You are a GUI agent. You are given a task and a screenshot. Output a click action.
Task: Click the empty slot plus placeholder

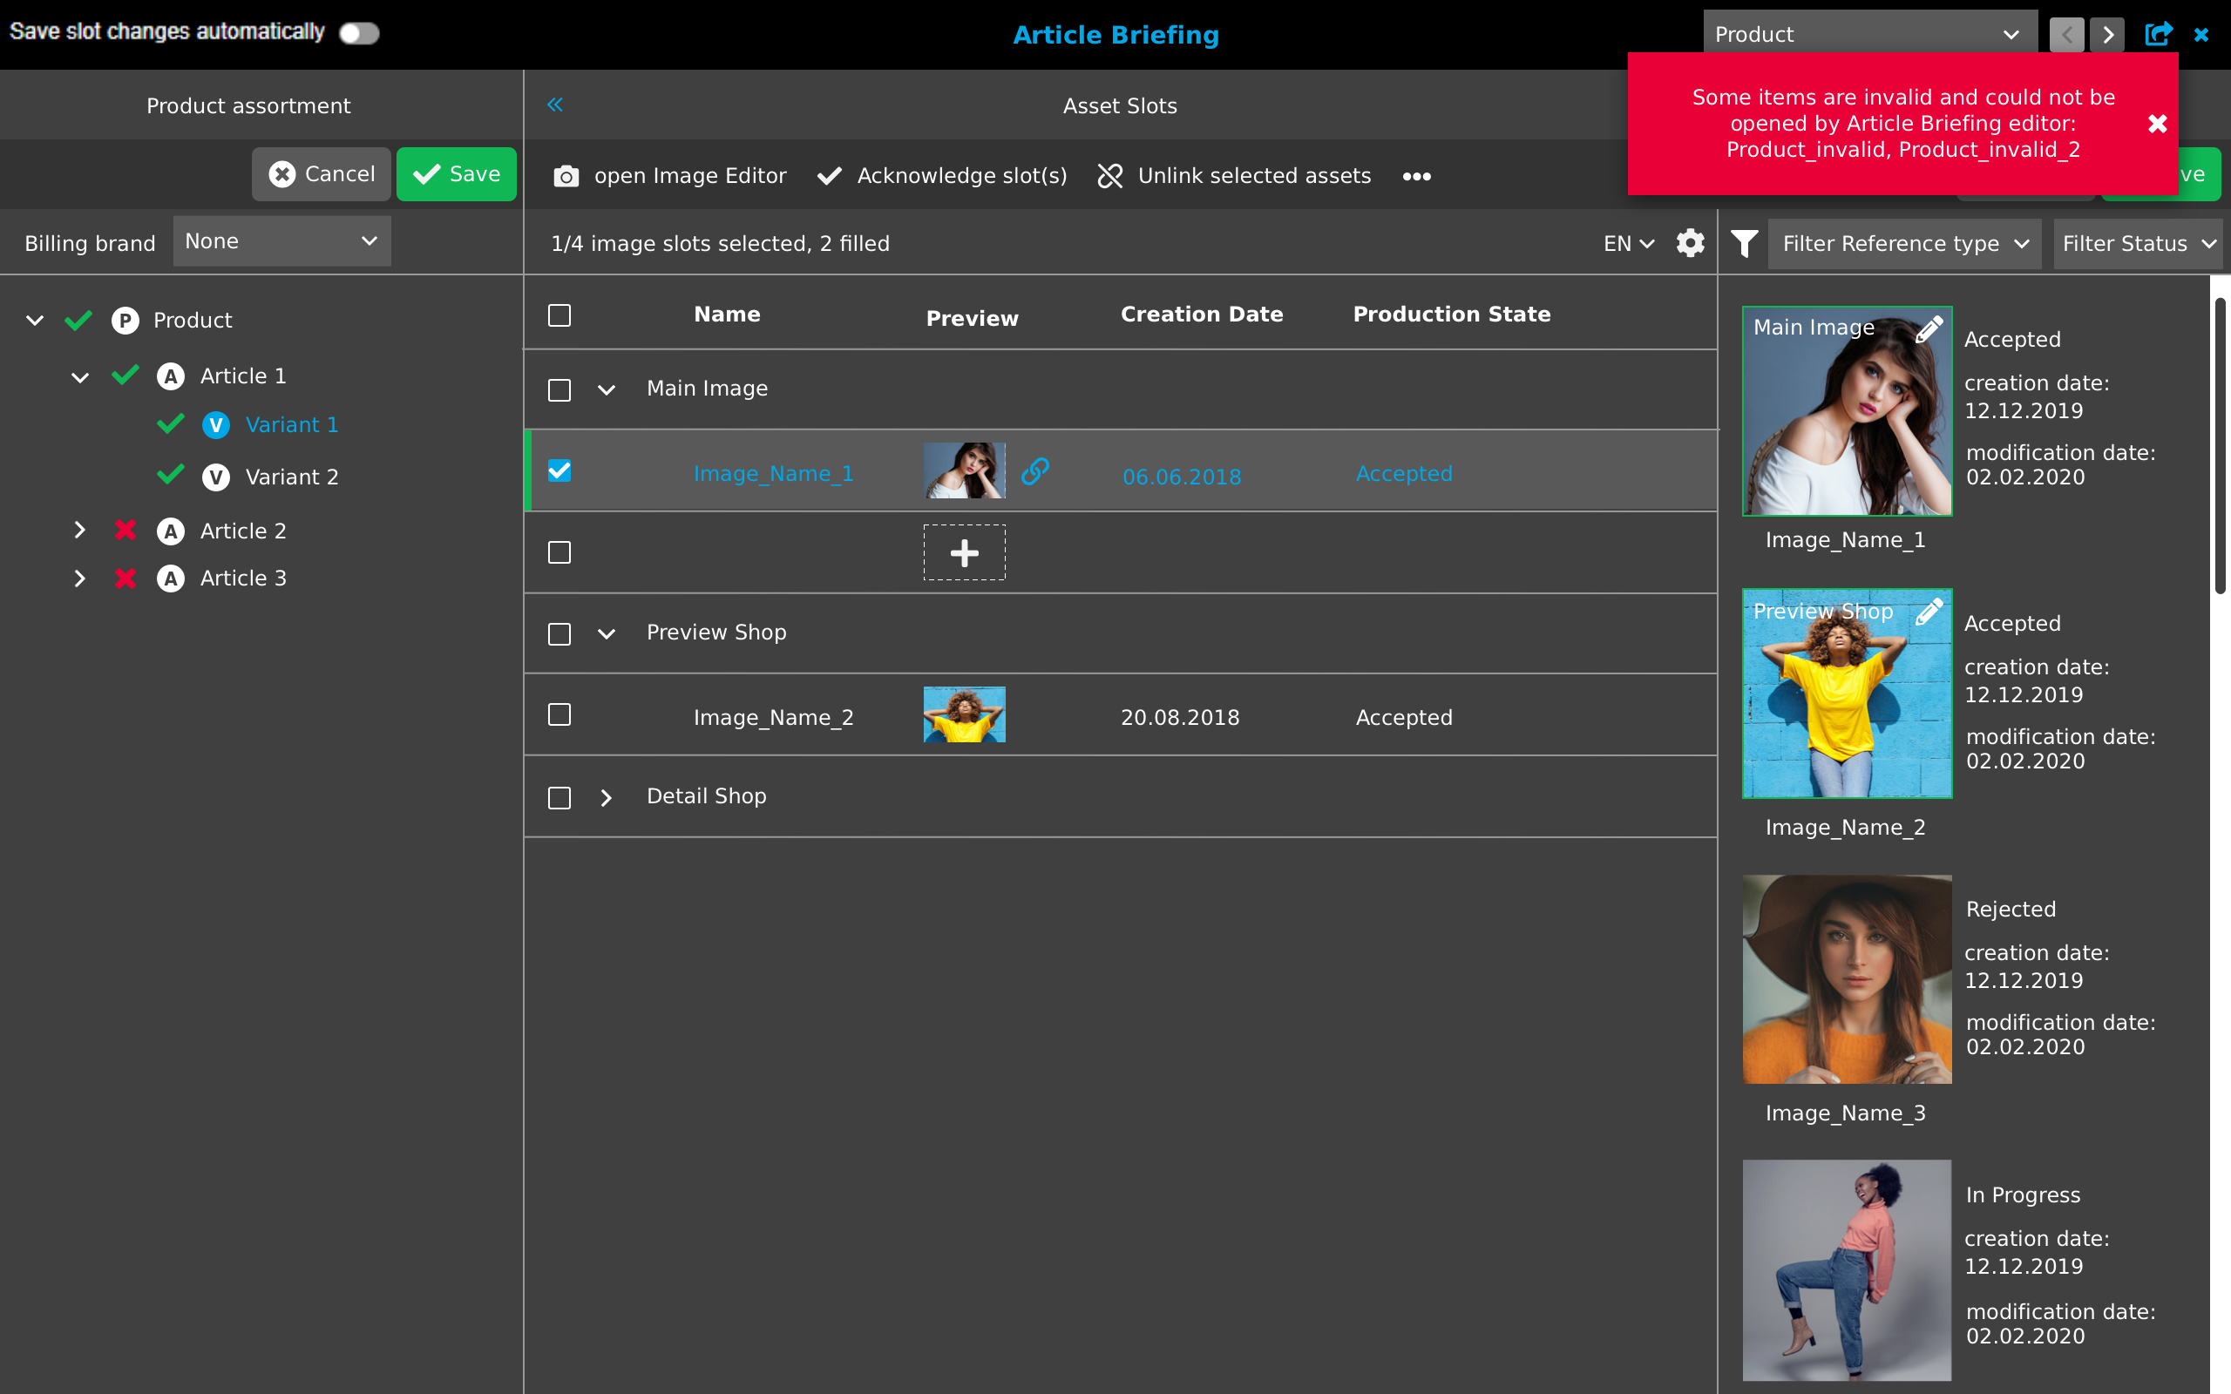965,552
